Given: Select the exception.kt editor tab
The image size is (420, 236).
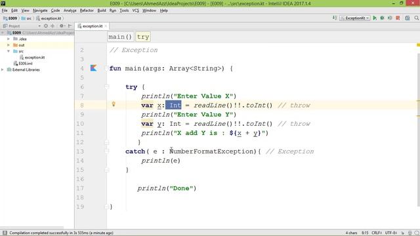Looking at the screenshot, I should [x=93, y=26].
